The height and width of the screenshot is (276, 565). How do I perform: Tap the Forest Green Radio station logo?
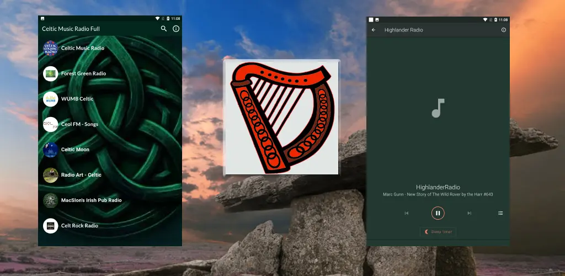pos(50,73)
